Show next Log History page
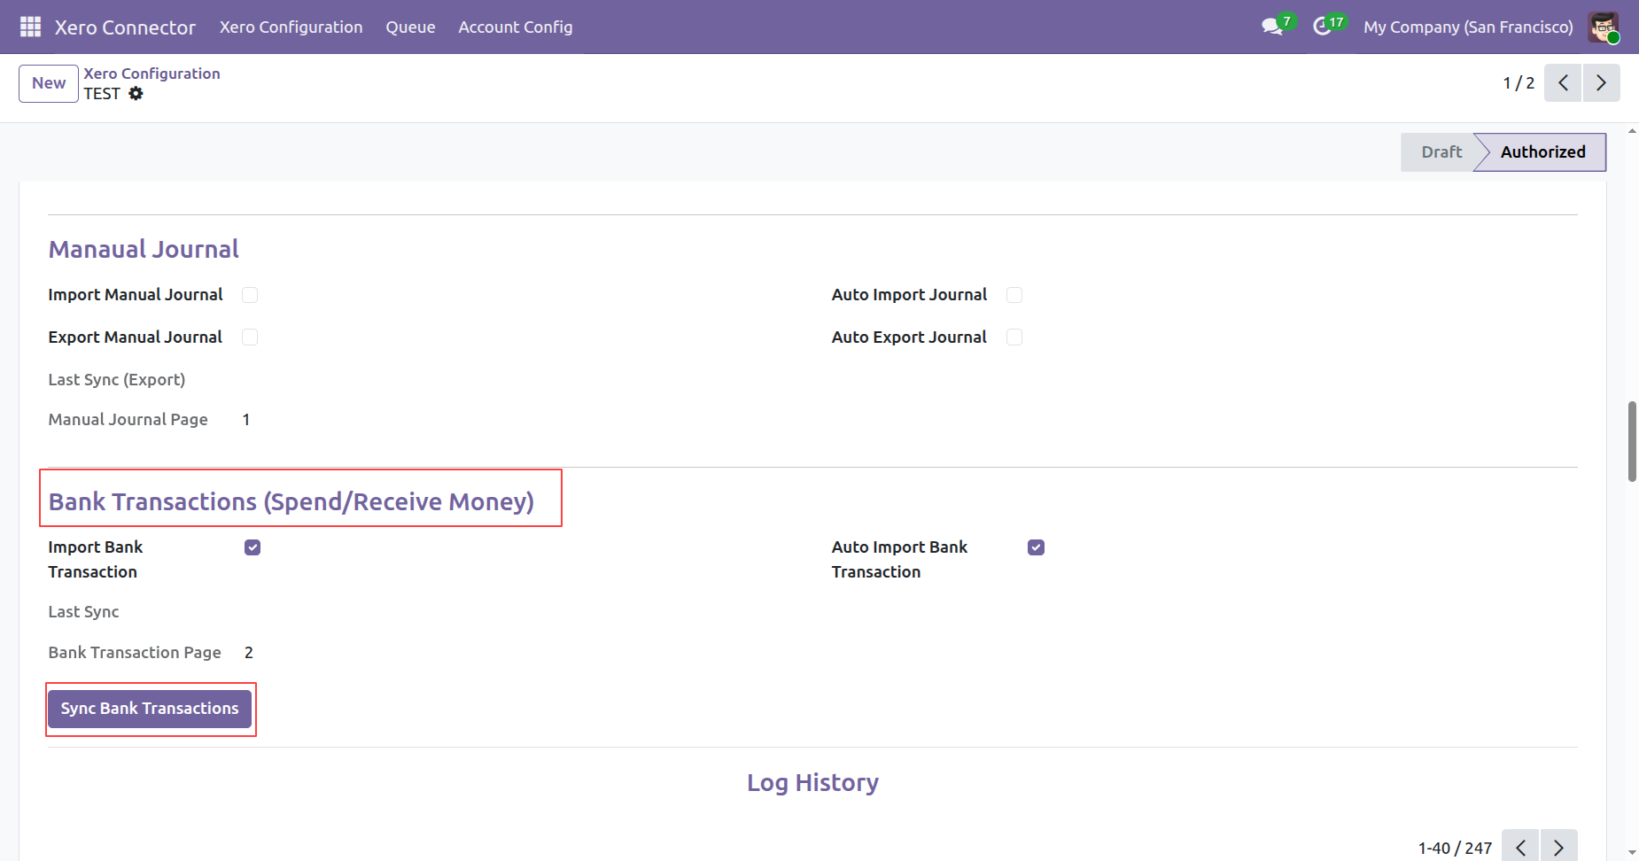The image size is (1639, 861). [1558, 848]
